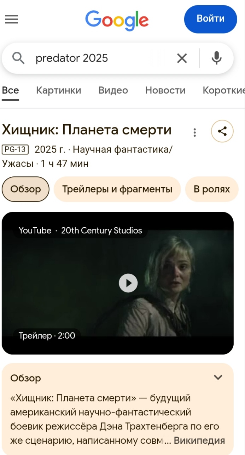Select Трейлеры и фрагменты chip

click(x=117, y=189)
